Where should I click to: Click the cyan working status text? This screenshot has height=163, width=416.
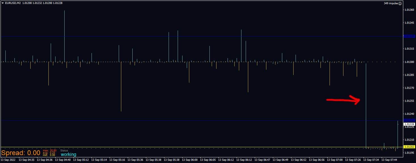click(x=69, y=155)
